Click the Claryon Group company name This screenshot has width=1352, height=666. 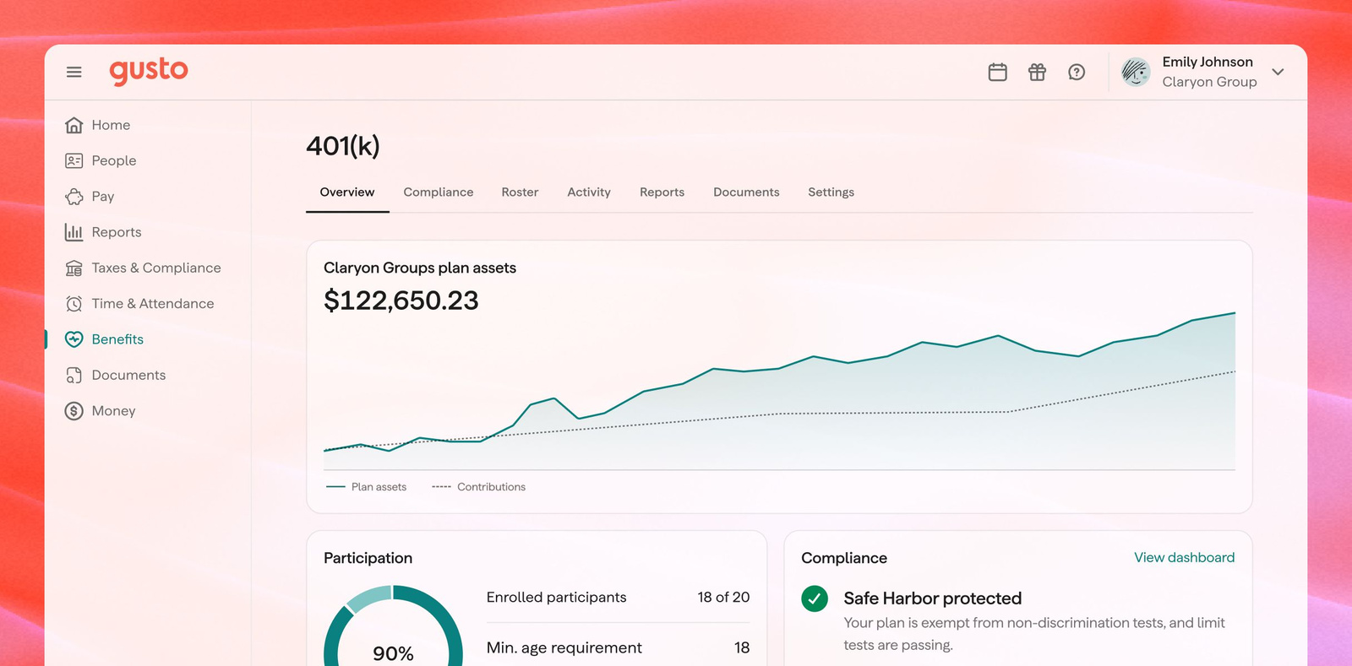coord(1209,82)
